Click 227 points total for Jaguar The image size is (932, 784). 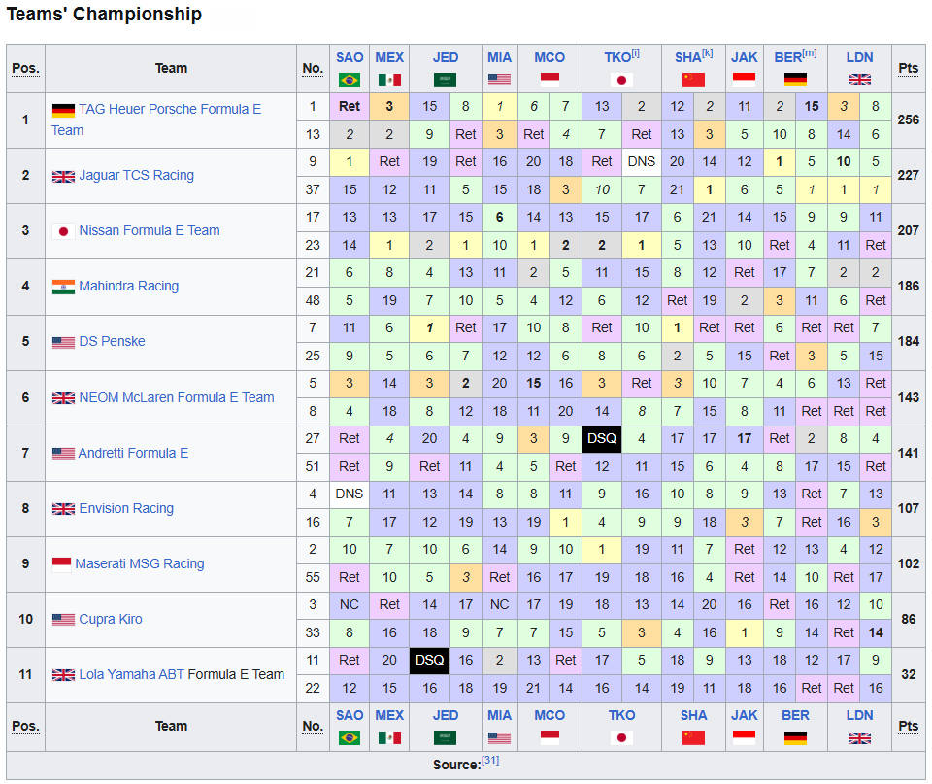[909, 176]
